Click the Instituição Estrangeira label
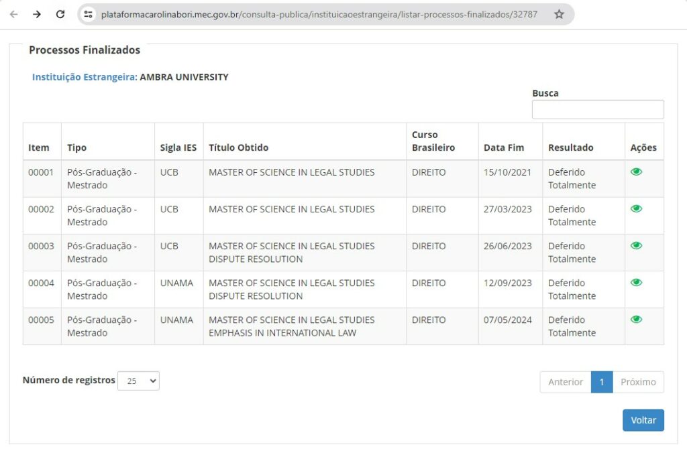 [x=85, y=77]
